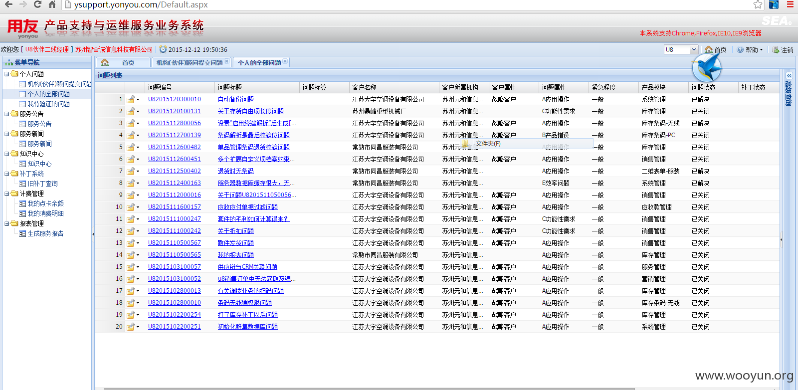Collapse the 服务公告 tree folder
This screenshot has width=798, height=390.
coord(7,114)
